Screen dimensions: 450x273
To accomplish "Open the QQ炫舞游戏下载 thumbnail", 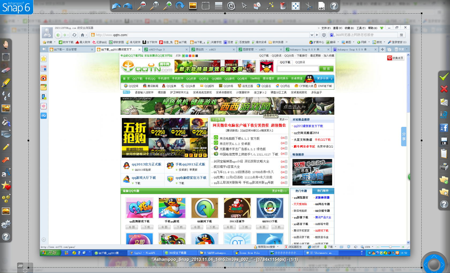I will click(139, 208).
